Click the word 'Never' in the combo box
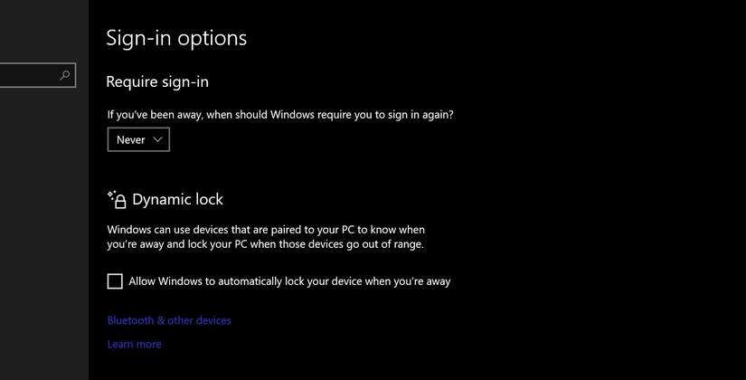 point(131,140)
